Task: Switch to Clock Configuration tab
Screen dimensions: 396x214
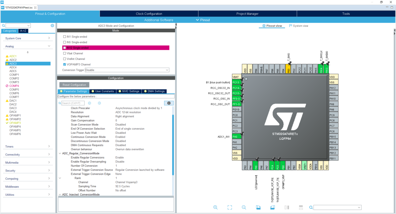Action: (x=149, y=14)
